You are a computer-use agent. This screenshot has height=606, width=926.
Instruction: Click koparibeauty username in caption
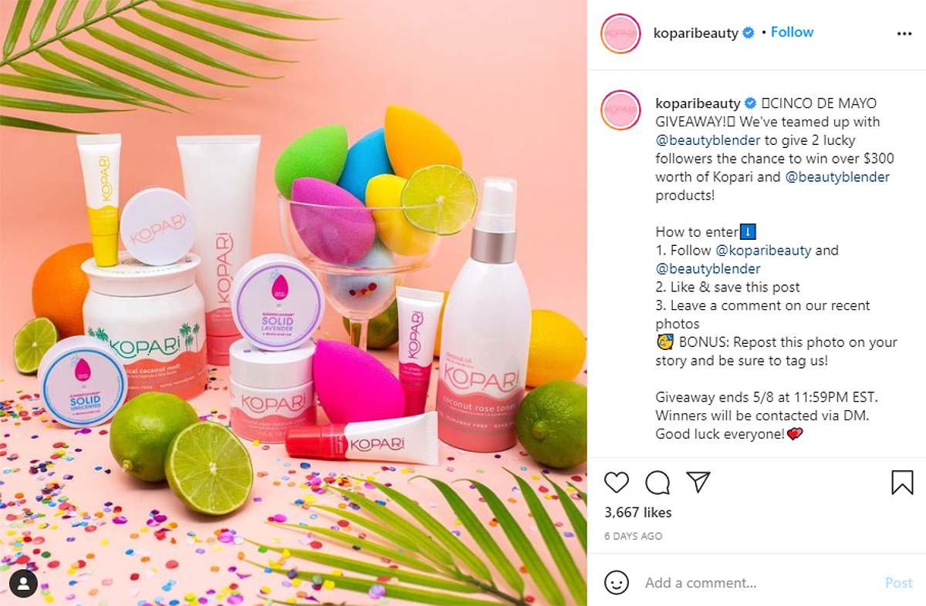(698, 103)
